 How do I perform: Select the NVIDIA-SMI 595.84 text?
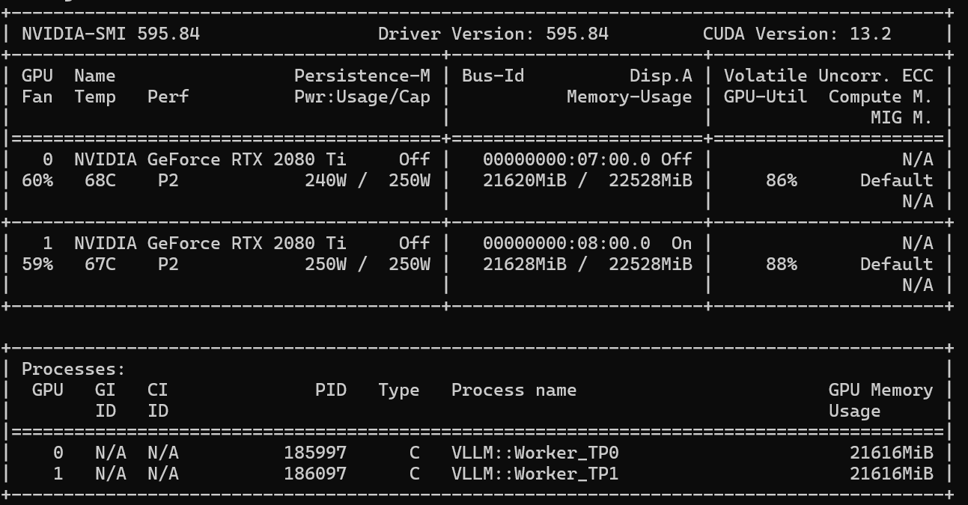click(x=111, y=34)
